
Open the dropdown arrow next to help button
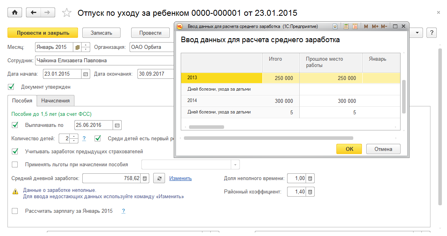coord(417,32)
